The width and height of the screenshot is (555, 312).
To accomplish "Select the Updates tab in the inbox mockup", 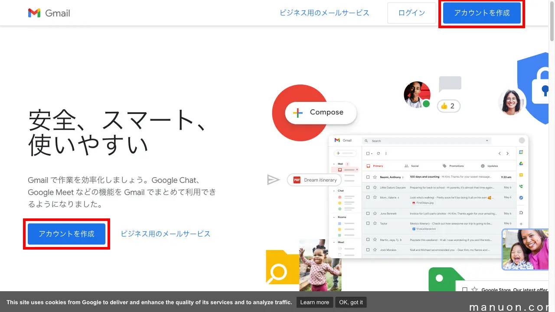I will 489,166.
